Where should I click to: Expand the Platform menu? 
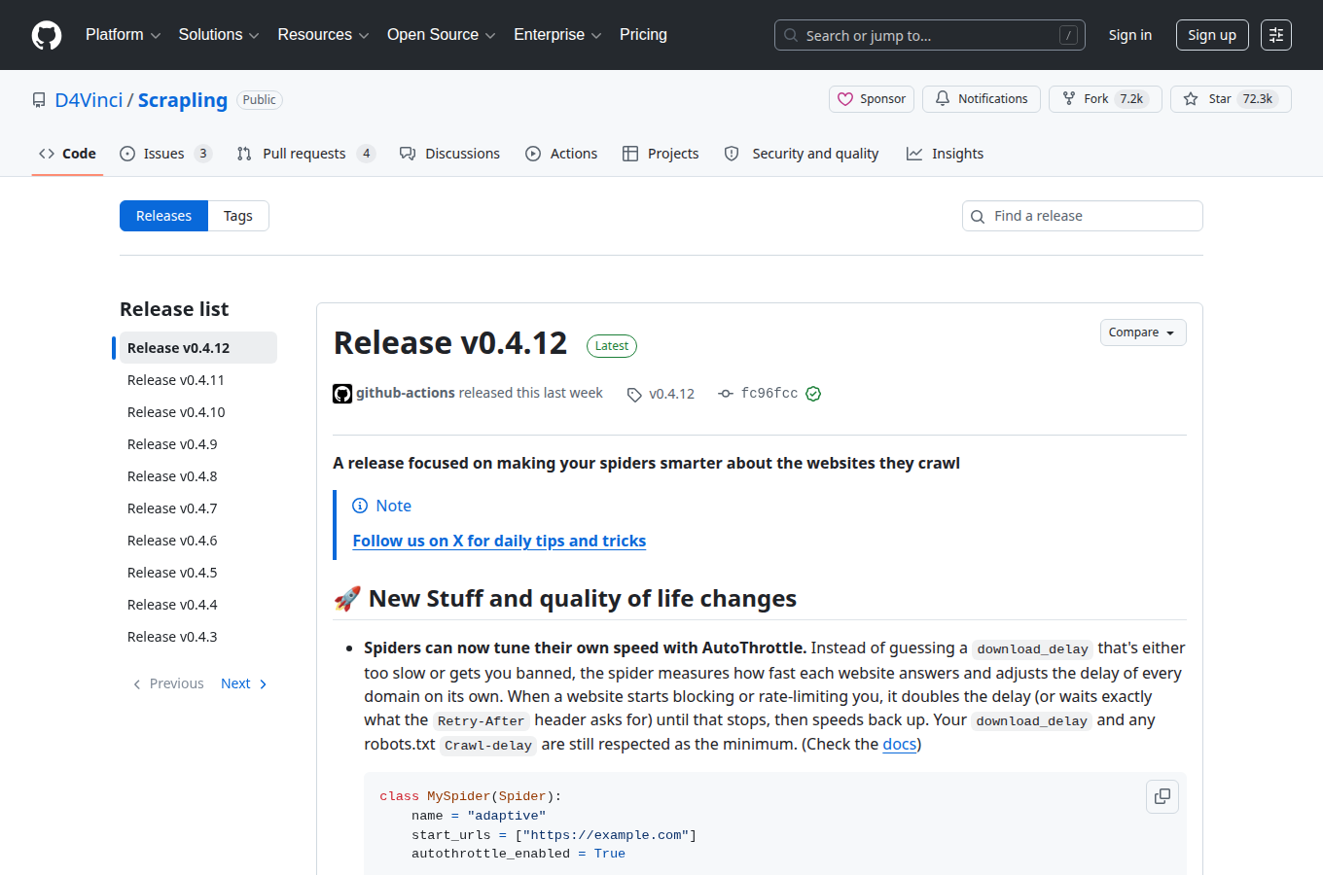(x=123, y=35)
